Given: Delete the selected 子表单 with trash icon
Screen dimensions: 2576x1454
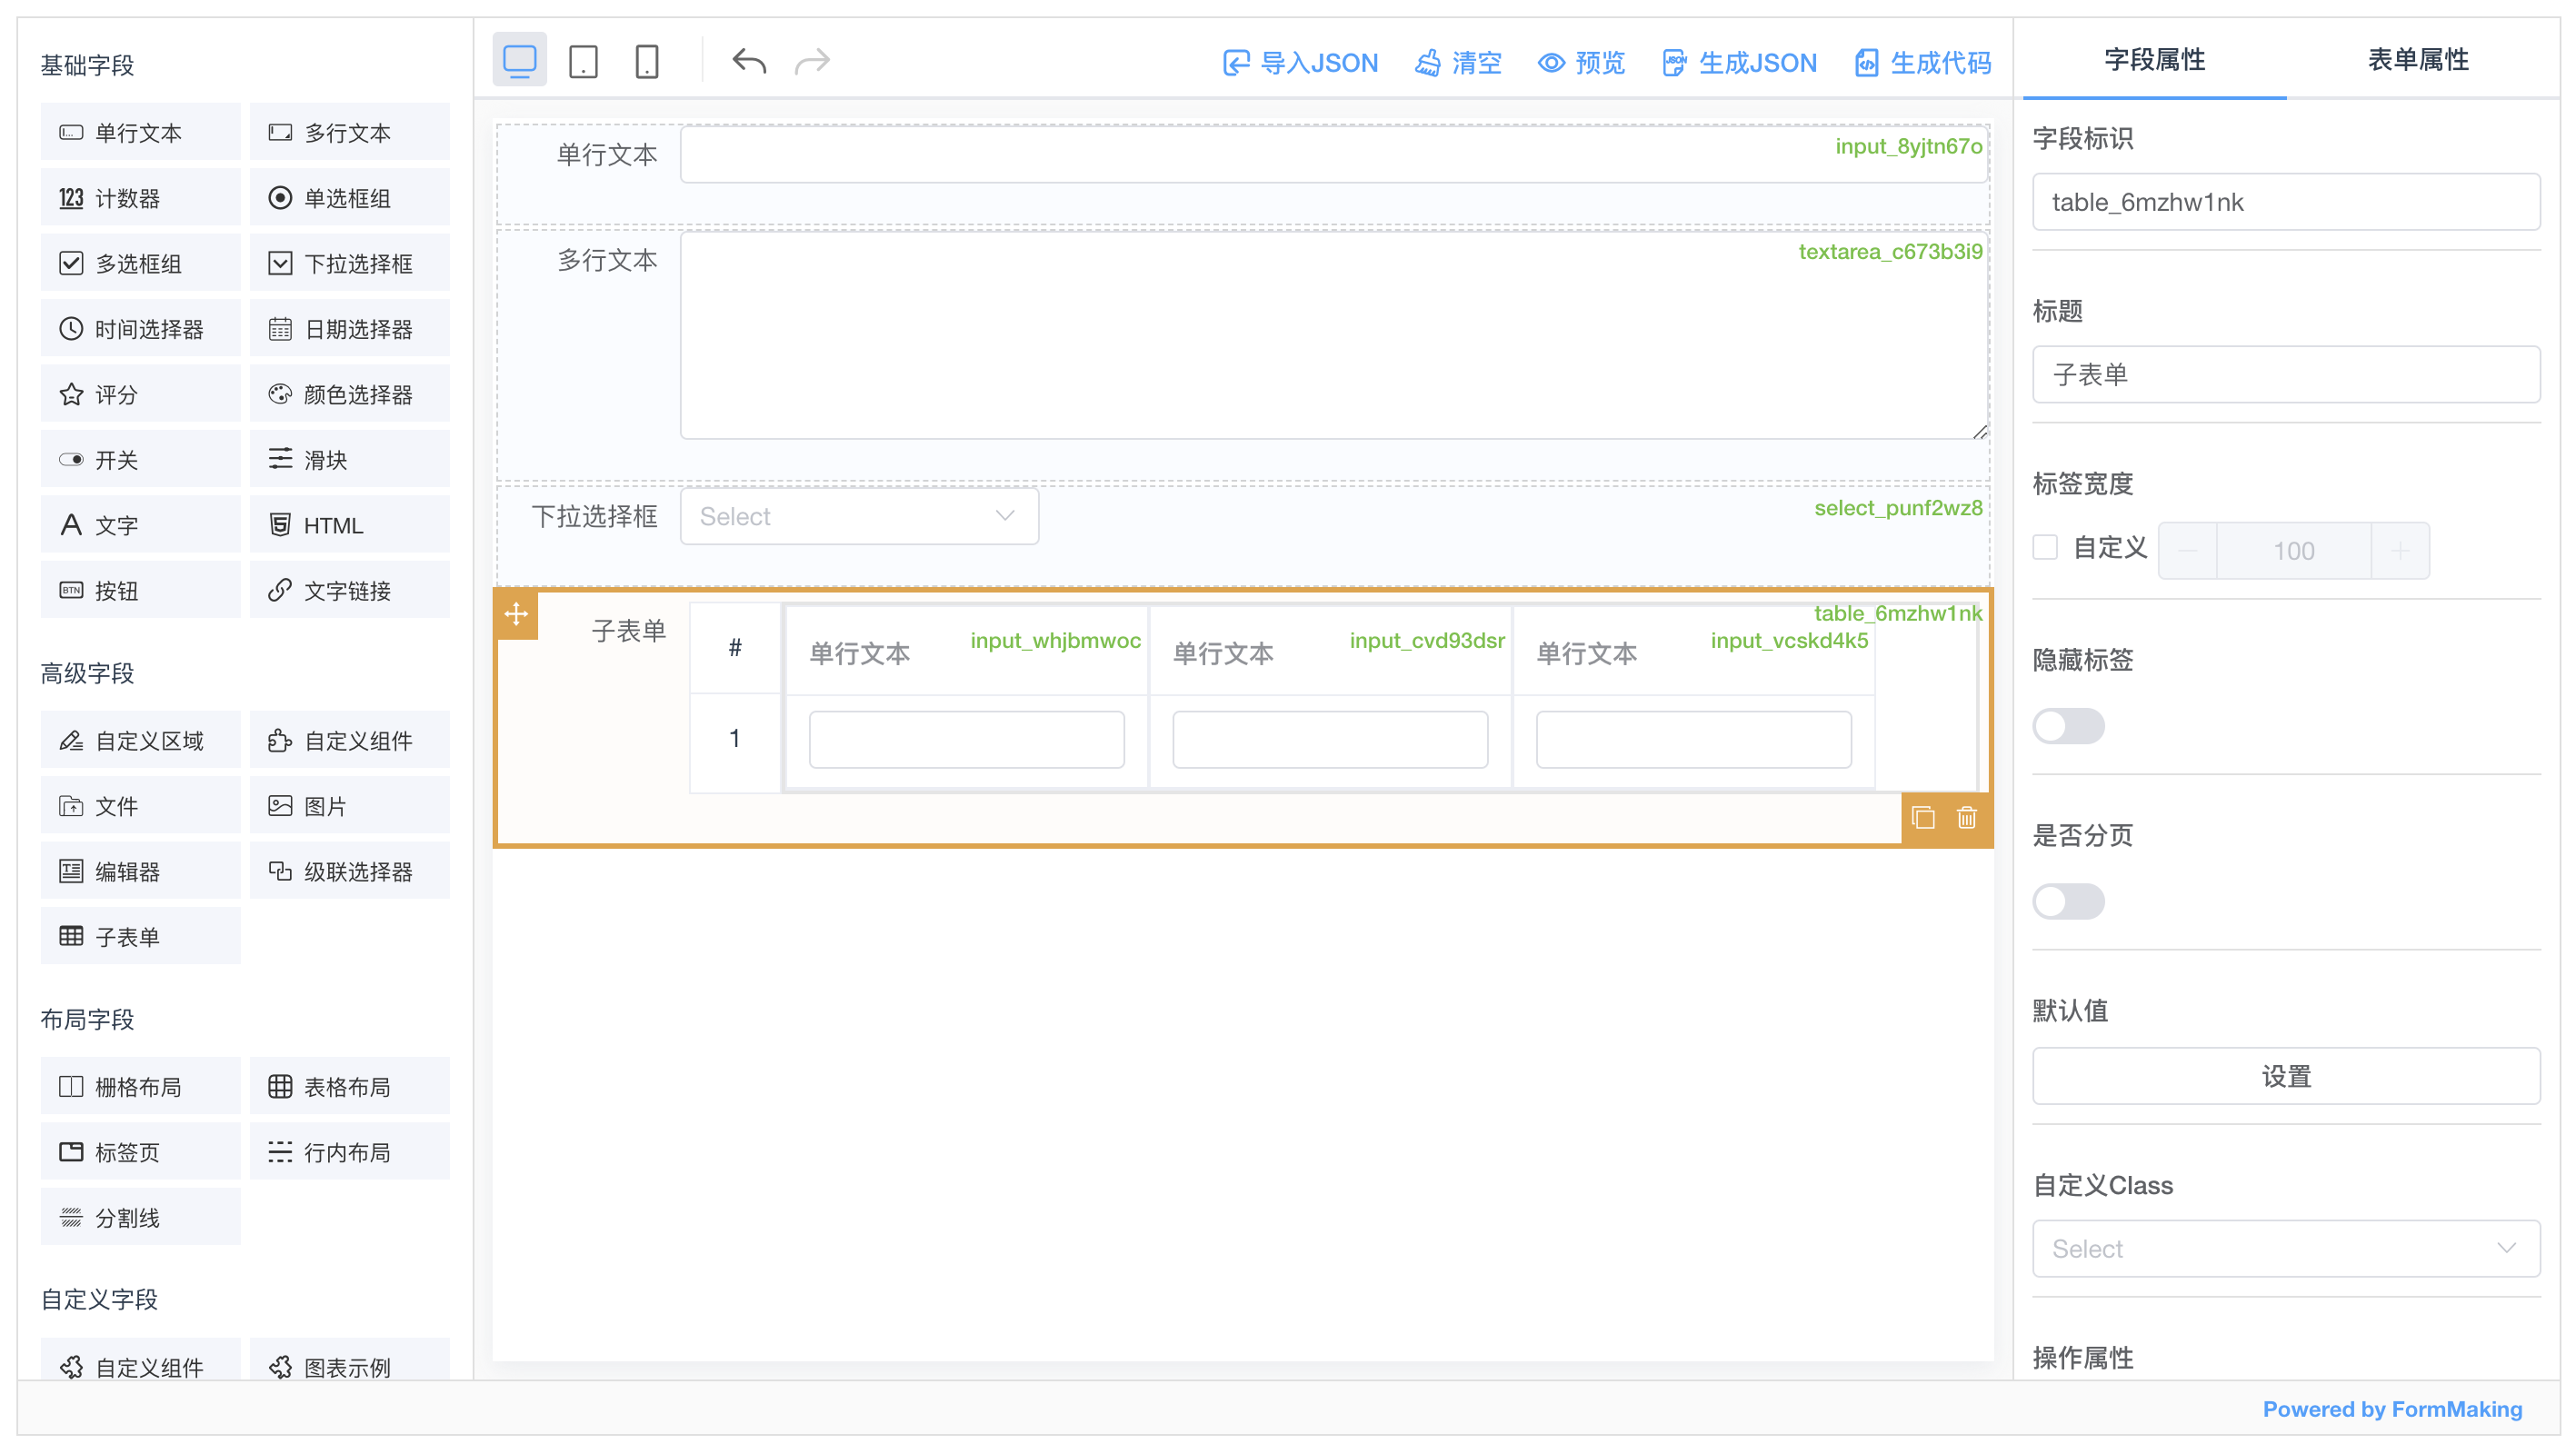Looking at the screenshot, I should tap(1966, 818).
